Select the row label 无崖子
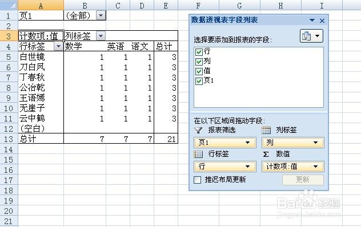Image resolution: width=361 pixels, height=227 pixels. [x=41, y=108]
